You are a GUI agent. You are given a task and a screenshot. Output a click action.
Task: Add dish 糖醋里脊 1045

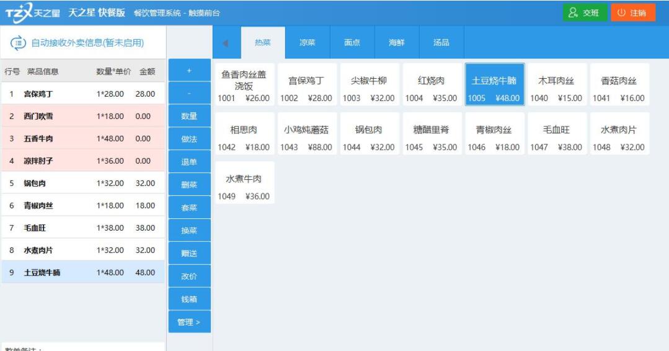[x=432, y=133]
